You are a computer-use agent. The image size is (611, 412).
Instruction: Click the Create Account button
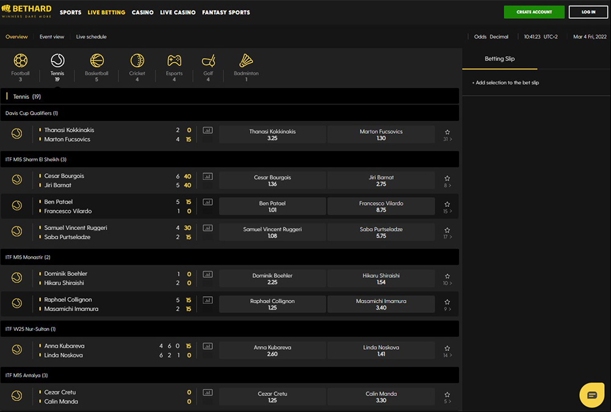534,12
